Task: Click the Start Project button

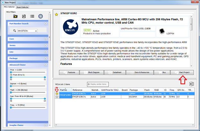Action: tap(182, 72)
